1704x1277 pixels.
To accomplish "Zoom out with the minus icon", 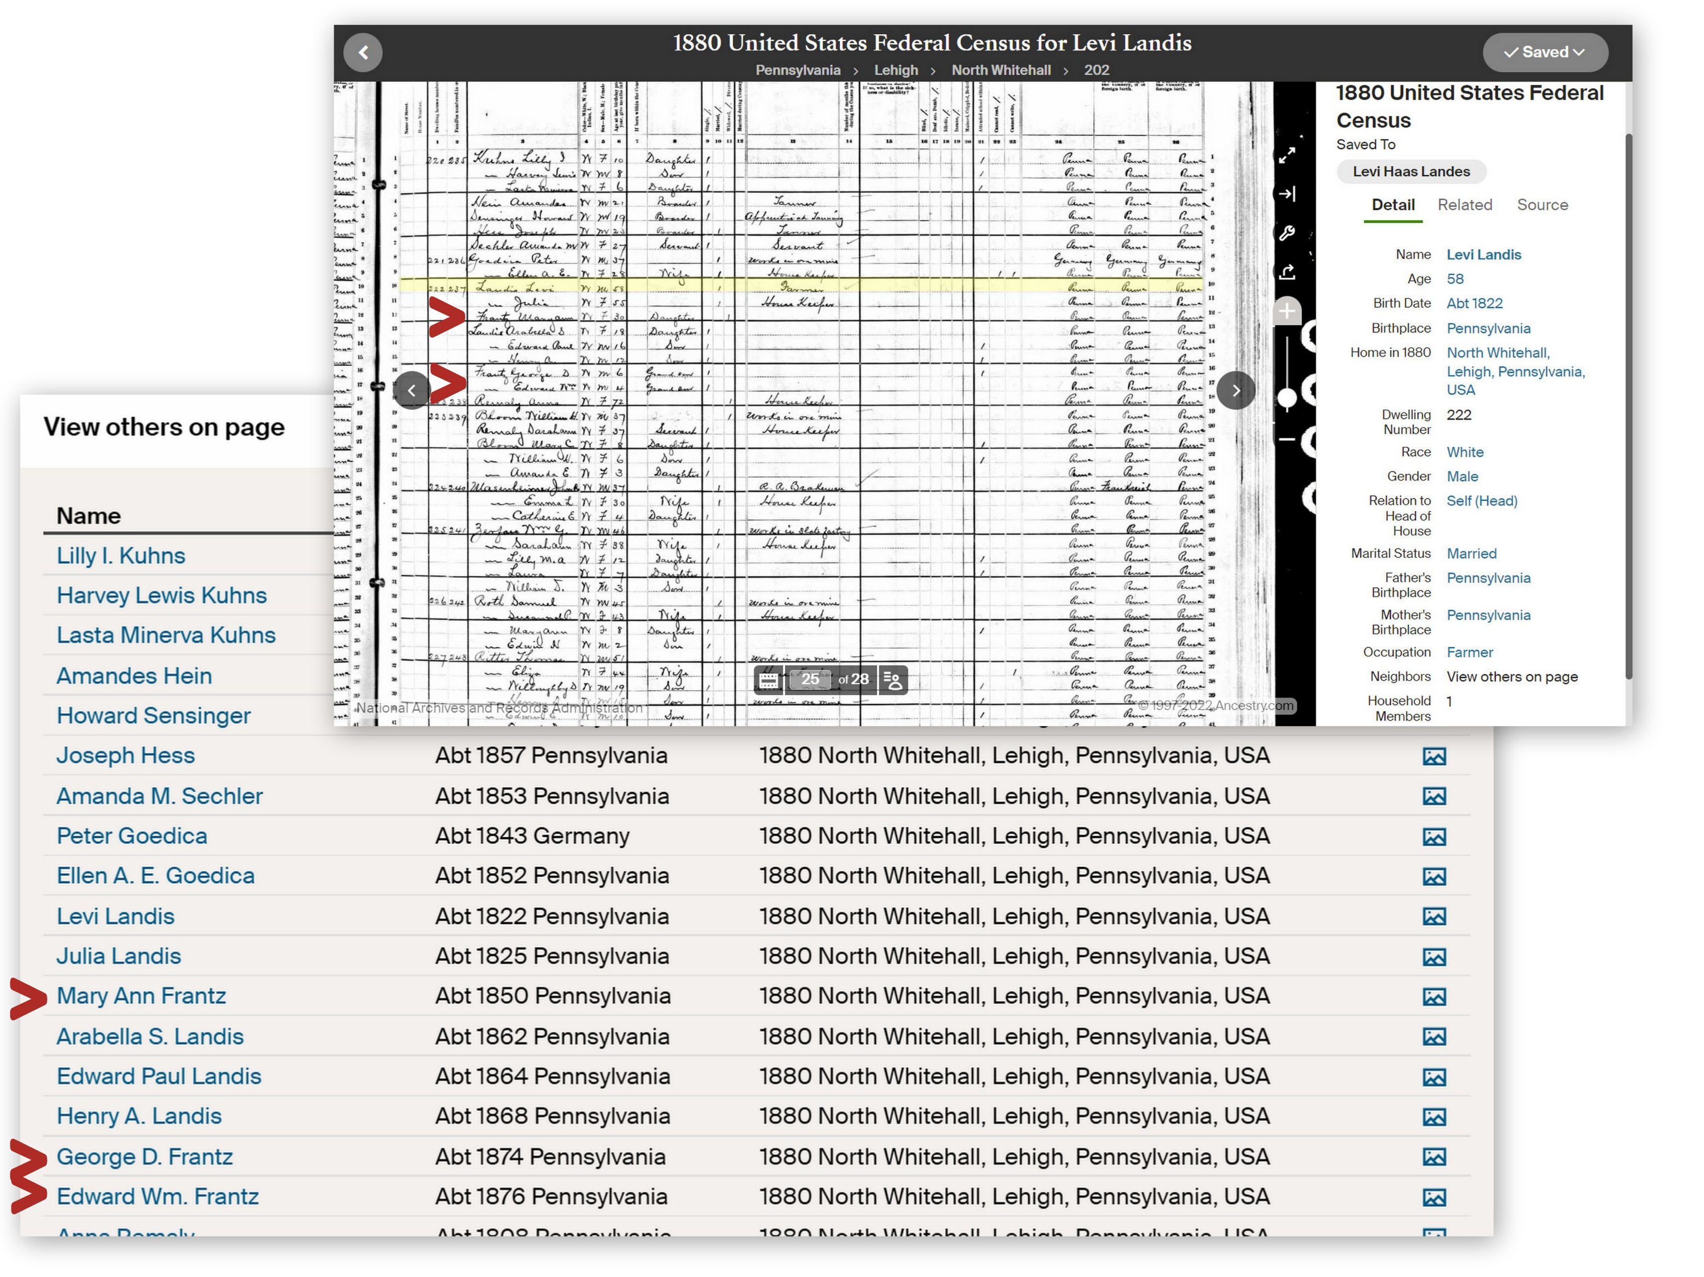I will tap(1287, 439).
